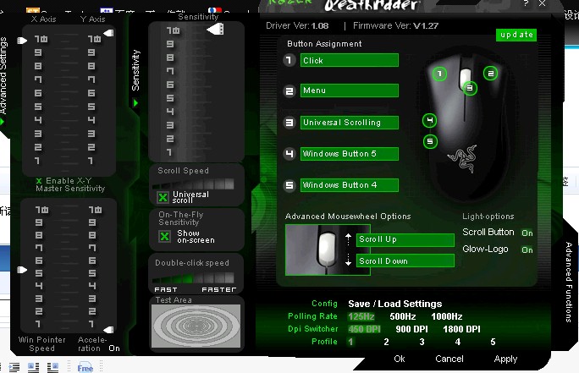Open the button 1 Click assignment dropdown
579x373 pixels.
coord(349,60)
